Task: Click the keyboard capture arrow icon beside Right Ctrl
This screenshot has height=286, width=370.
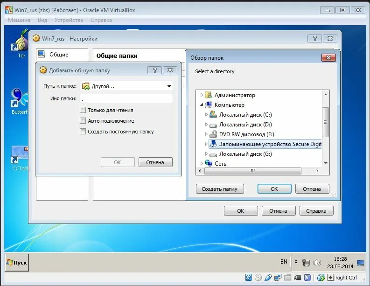Action: point(331,278)
